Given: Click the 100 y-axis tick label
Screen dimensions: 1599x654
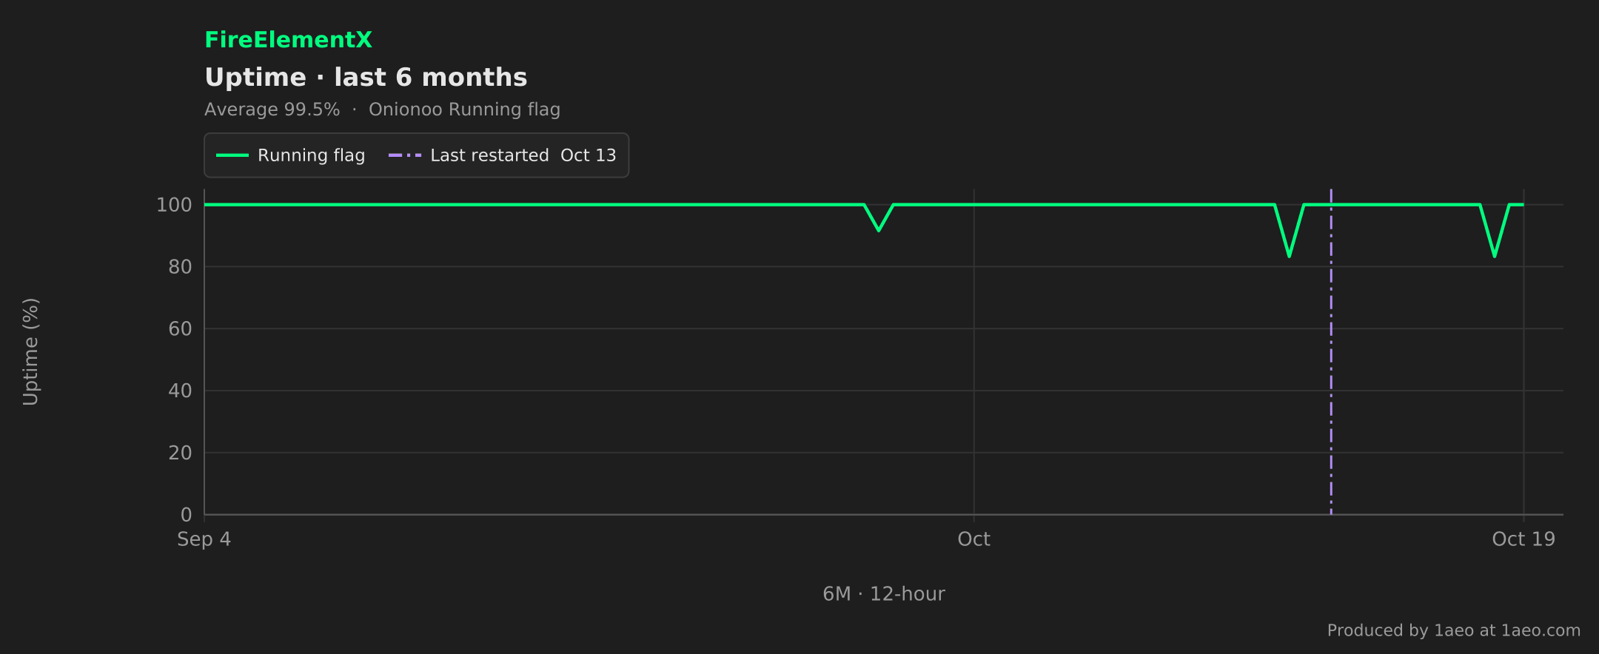Looking at the screenshot, I should (x=174, y=205).
